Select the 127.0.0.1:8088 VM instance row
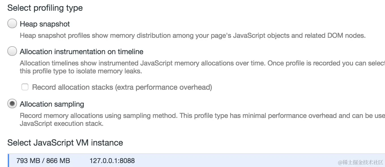The width and height of the screenshot is (385, 167). coord(198,161)
